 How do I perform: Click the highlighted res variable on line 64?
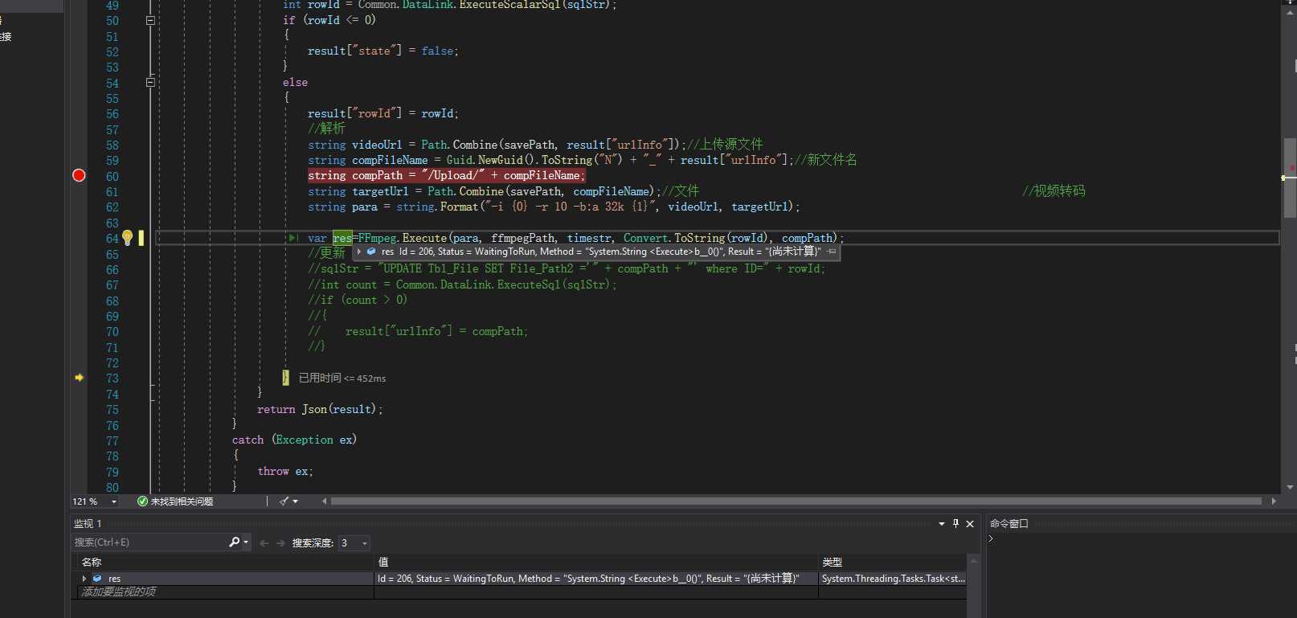(342, 238)
